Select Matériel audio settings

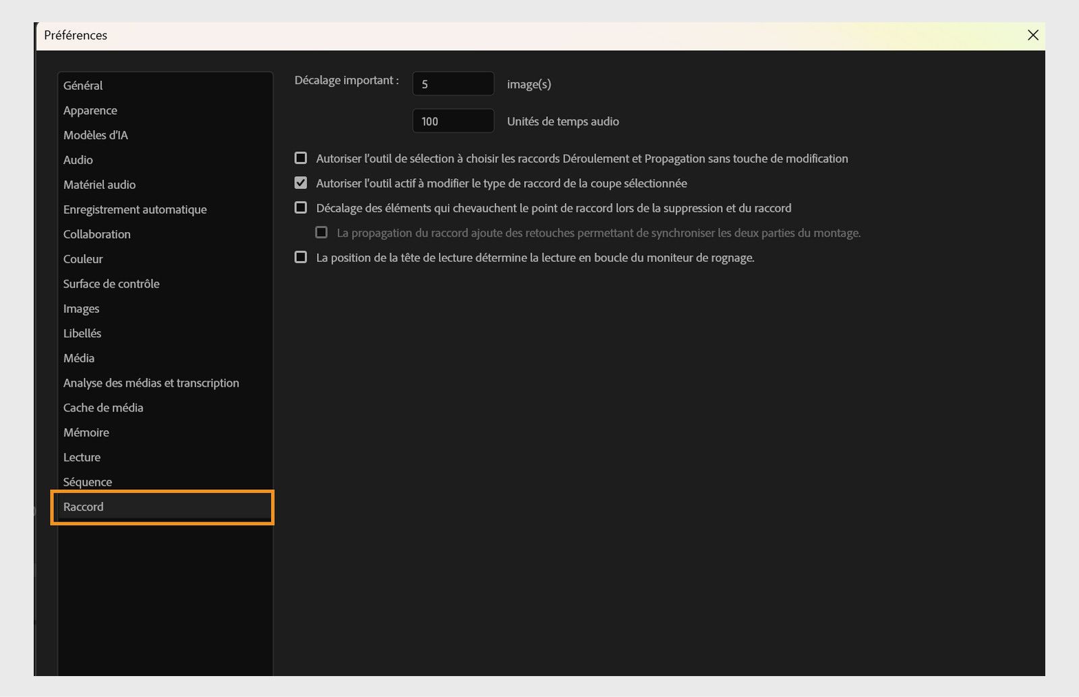point(99,184)
